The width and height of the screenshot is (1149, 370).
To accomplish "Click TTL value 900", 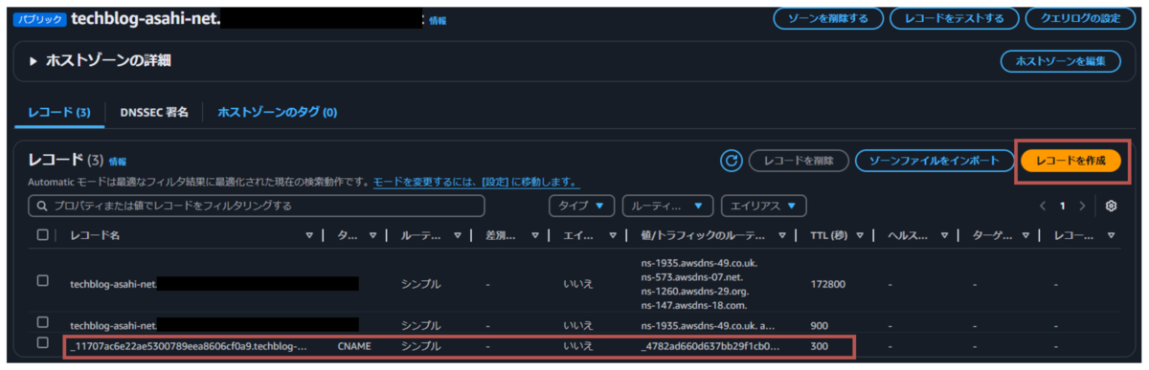I will click(x=820, y=325).
